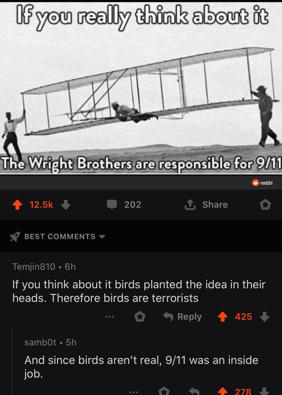
Task: Reply to Temjin810's comment
Action: tap(183, 317)
